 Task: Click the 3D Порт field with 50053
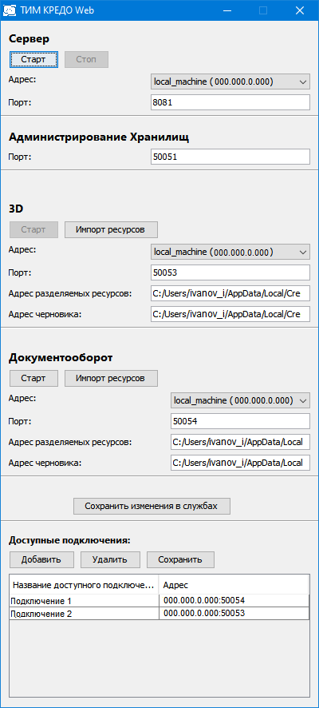[x=230, y=272]
